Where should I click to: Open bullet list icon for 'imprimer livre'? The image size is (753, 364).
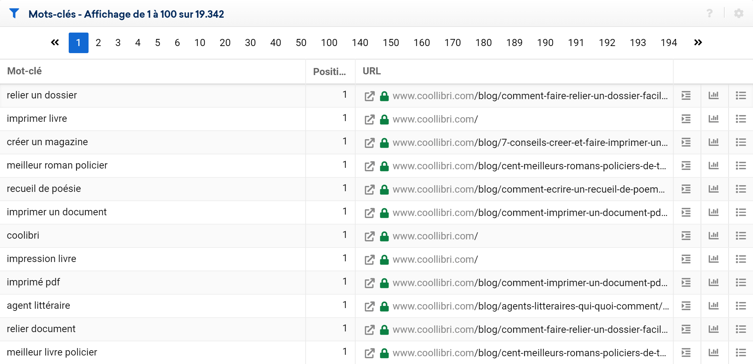[x=741, y=119]
